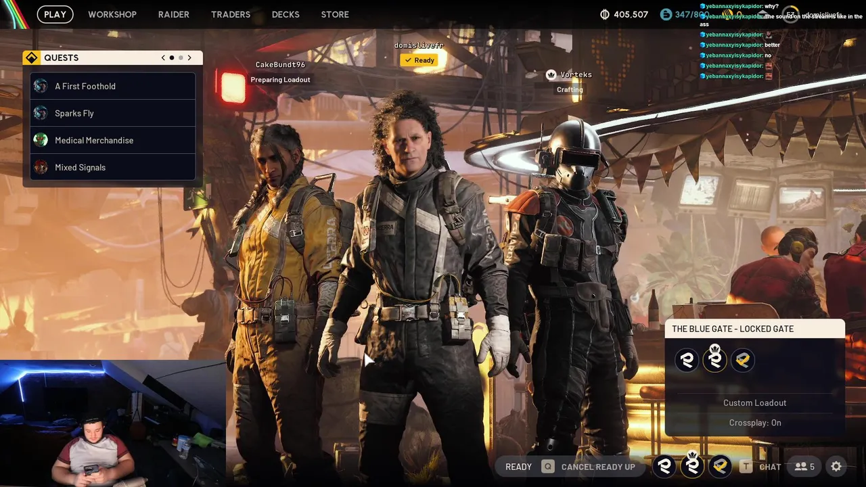Click the chat message saying "why?"
The image size is (866, 487).
[x=771, y=6]
